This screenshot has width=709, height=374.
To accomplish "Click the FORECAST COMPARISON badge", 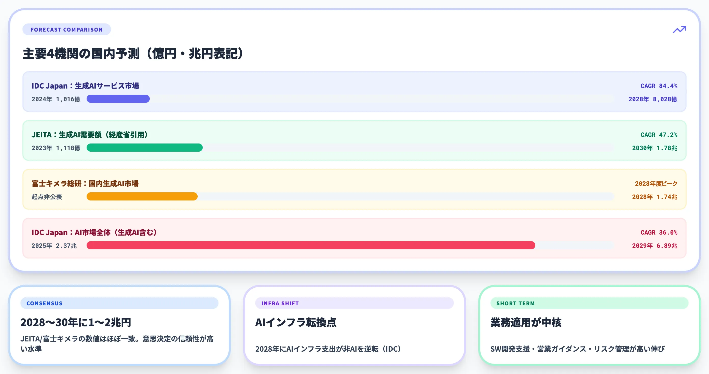I will click(67, 30).
